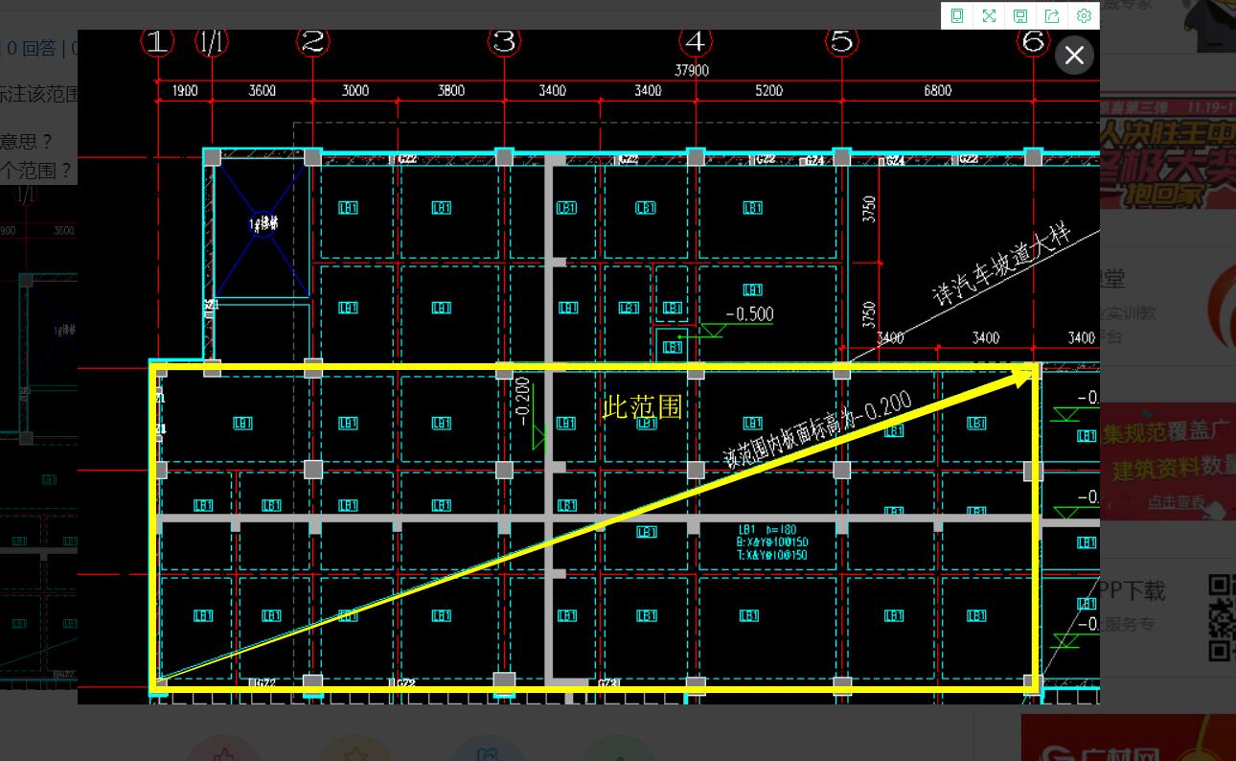Close the enlarged drawing with the X button
1236x761 pixels.
point(1074,56)
